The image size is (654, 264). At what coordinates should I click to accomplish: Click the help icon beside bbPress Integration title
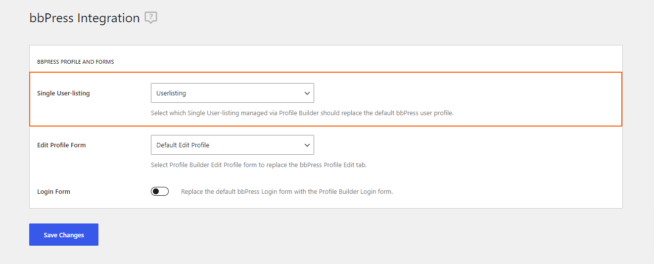pos(151,18)
